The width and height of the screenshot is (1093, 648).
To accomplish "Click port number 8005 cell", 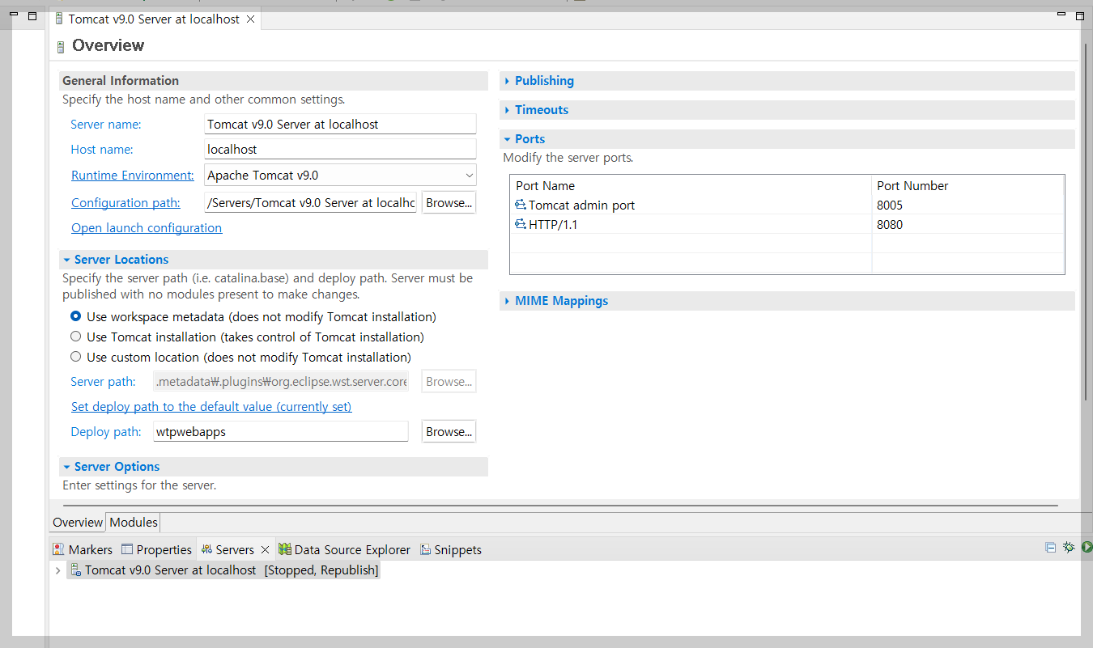I will coord(968,205).
